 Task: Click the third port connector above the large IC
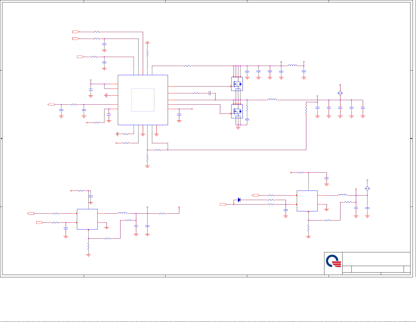(x=80, y=57)
